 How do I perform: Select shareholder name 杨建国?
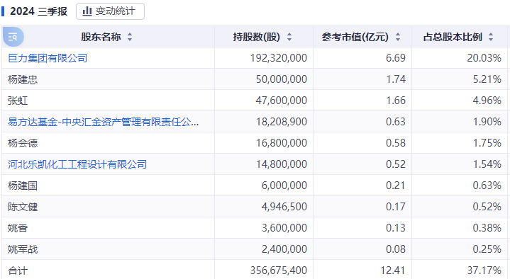click(23, 186)
